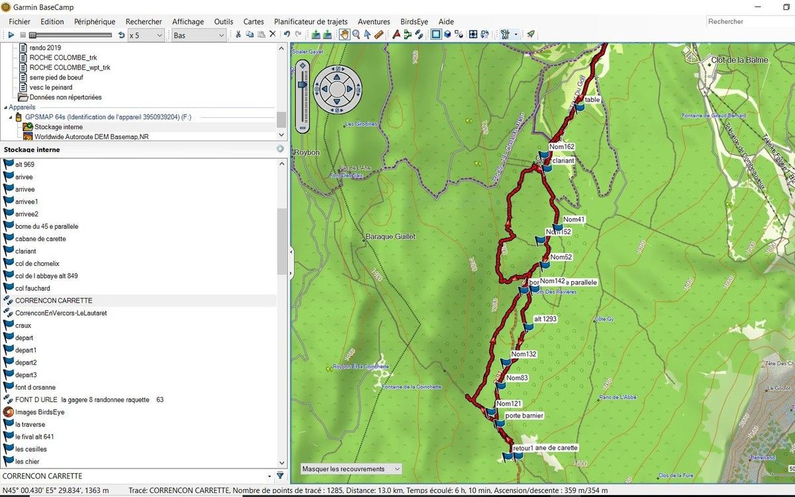
Task: Select the Worldwide Autoroute DEM Basemap item
Action: [91, 137]
